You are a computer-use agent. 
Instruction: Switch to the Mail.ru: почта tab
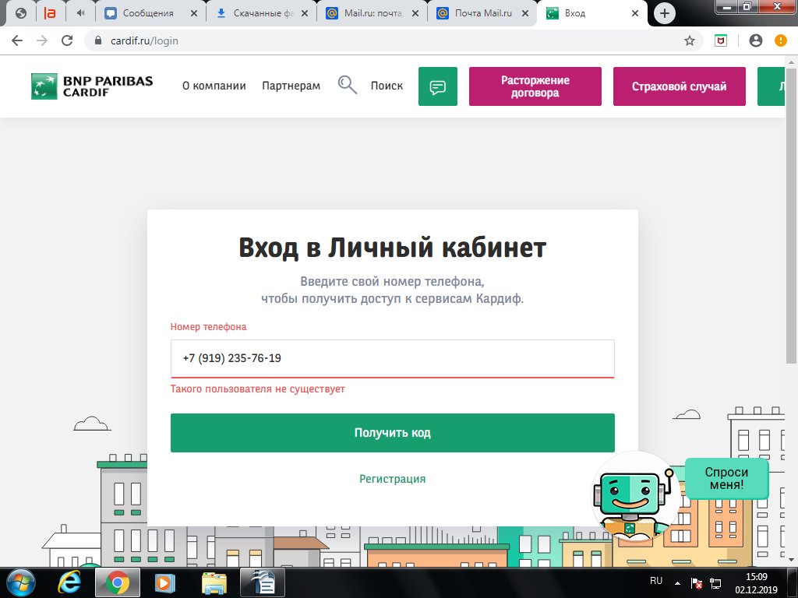[x=372, y=13]
